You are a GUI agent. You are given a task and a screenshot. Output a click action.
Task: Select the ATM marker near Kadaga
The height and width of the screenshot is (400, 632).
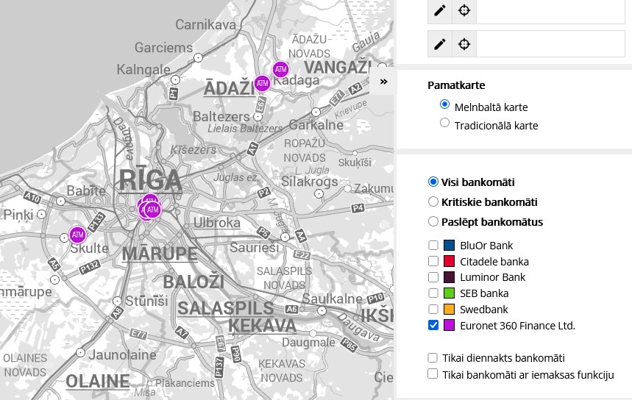[280, 69]
